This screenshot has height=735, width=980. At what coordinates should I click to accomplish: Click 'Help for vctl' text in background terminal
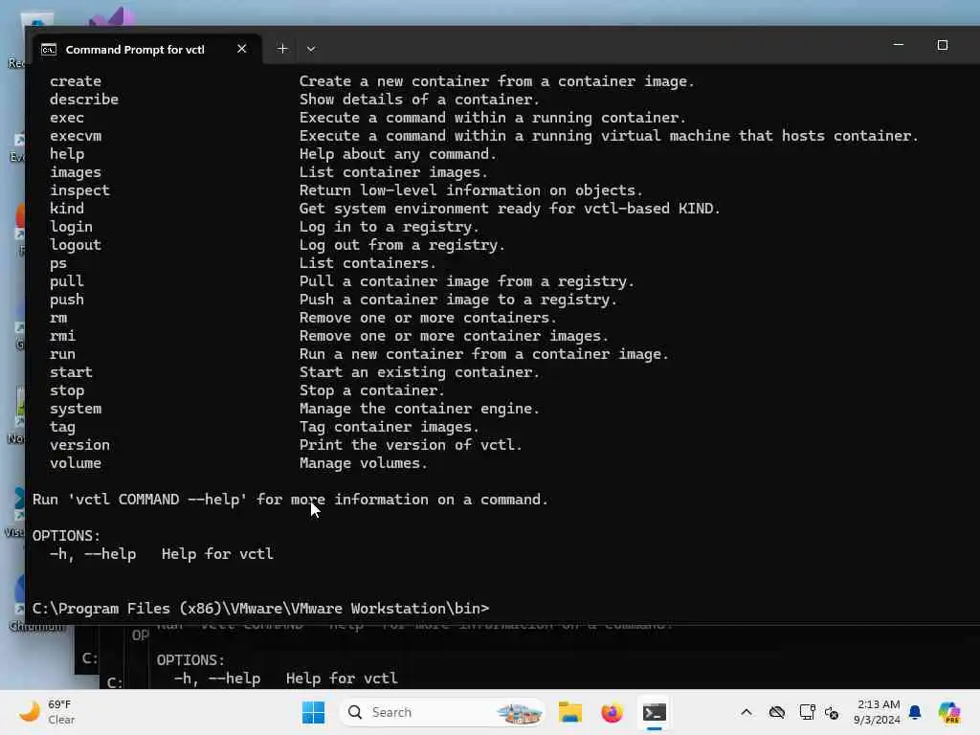pyautogui.click(x=342, y=679)
